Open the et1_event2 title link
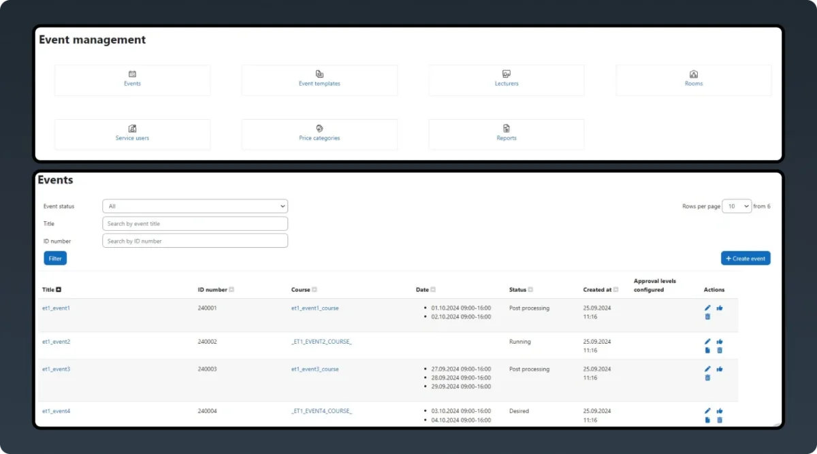This screenshot has width=817, height=454. coord(56,342)
